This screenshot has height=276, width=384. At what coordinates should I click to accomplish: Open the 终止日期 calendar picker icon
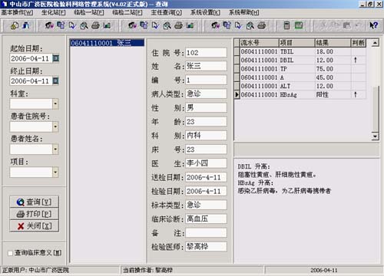click(55, 81)
